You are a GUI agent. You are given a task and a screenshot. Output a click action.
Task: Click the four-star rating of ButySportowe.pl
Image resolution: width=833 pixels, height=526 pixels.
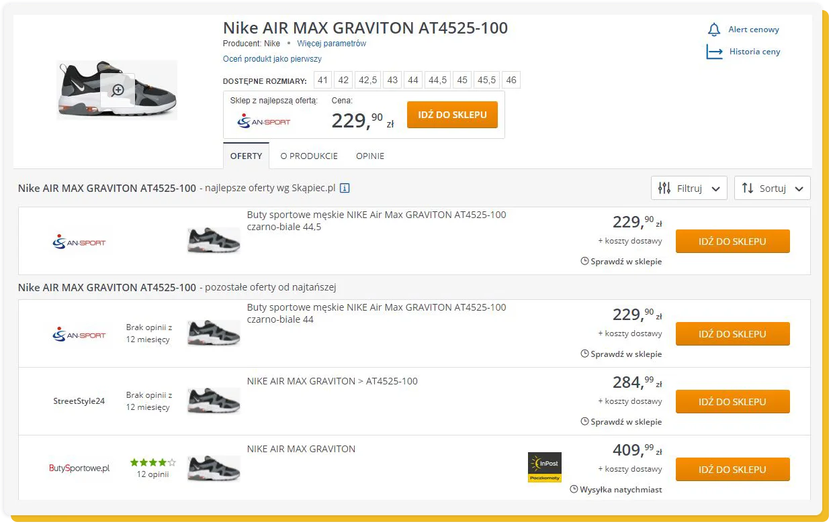point(152,462)
